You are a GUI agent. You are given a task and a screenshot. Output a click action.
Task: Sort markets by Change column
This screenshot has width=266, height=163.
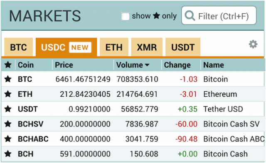(x=177, y=65)
